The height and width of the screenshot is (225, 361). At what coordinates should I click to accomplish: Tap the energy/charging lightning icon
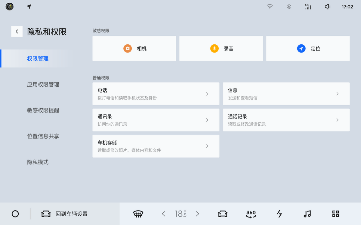pyautogui.click(x=279, y=214)
